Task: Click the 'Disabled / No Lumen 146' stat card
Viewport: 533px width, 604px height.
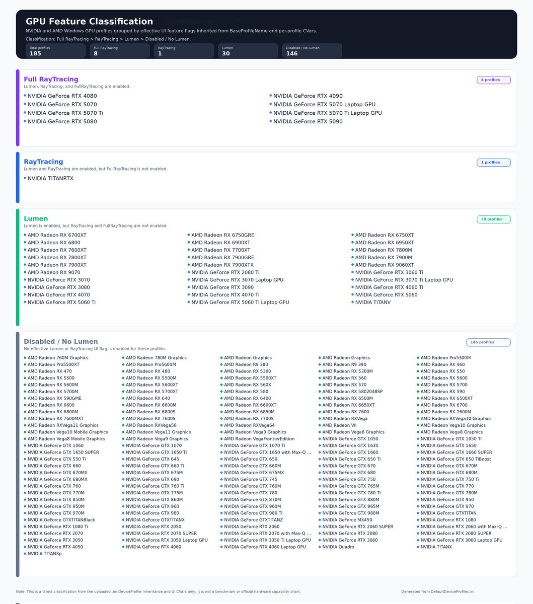Action: (x=312, y=50)
